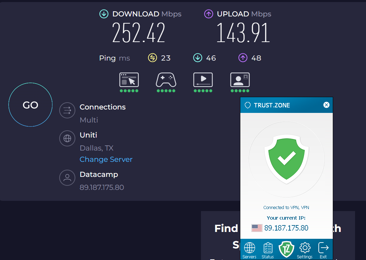Click the Exit icon in Trust.Zone

[x=323, y=250]
